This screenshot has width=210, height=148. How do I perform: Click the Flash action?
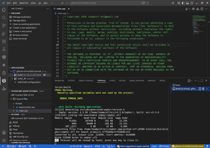15,129
